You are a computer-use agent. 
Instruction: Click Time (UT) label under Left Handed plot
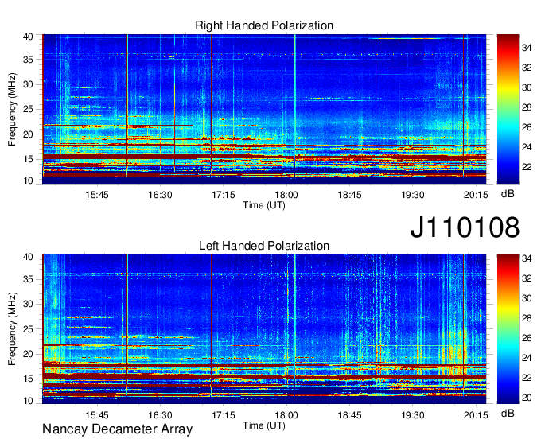(x=264, y=425)
